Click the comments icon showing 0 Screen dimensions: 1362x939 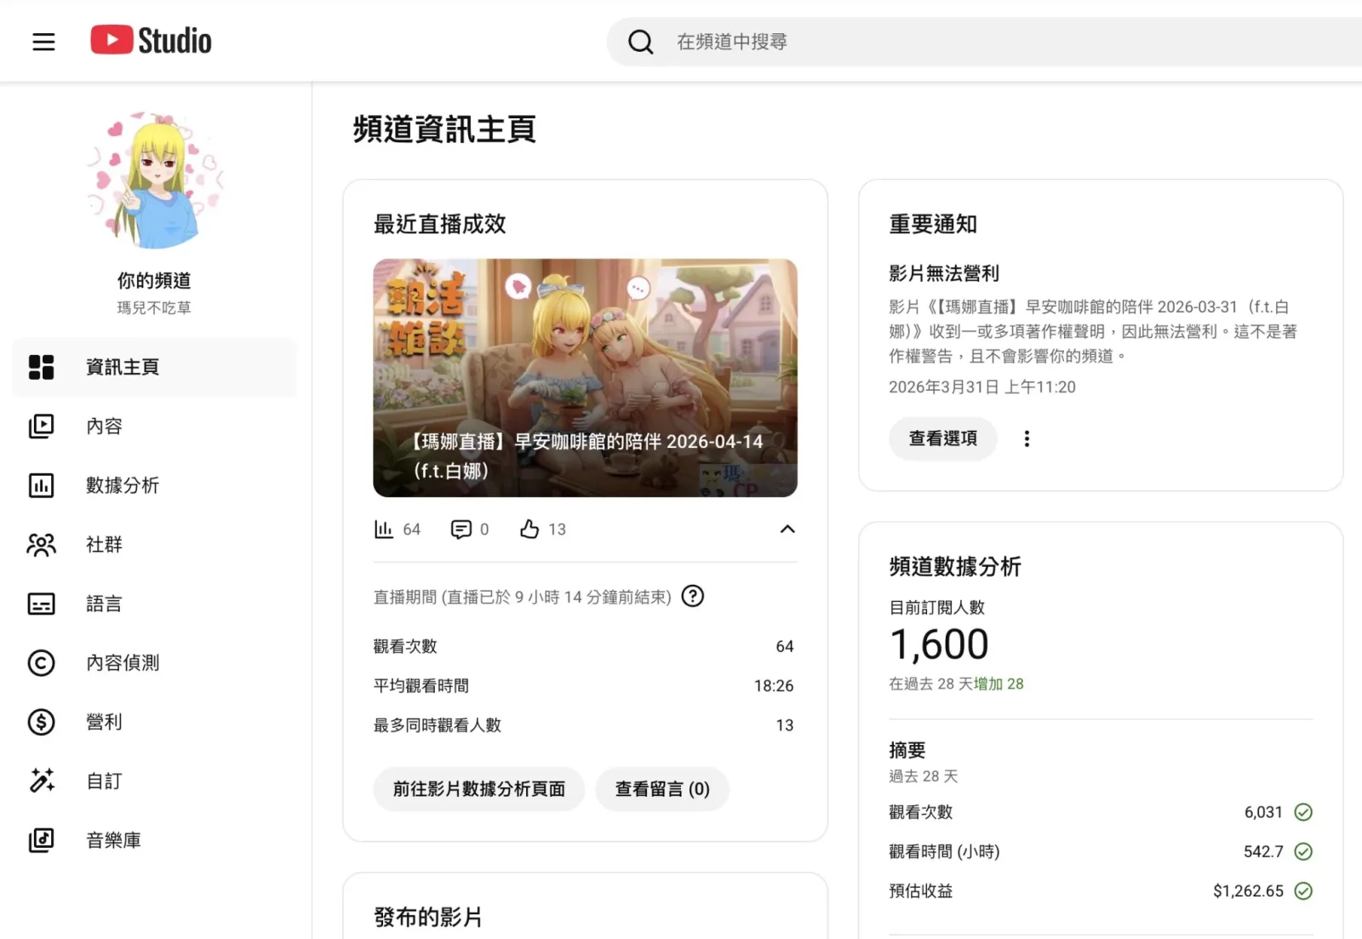pyautogui.click(x=461, y=530)
